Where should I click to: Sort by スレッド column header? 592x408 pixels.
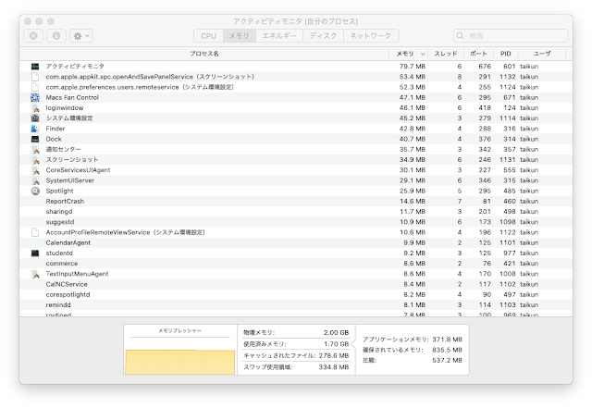click(x=446, y=54)
